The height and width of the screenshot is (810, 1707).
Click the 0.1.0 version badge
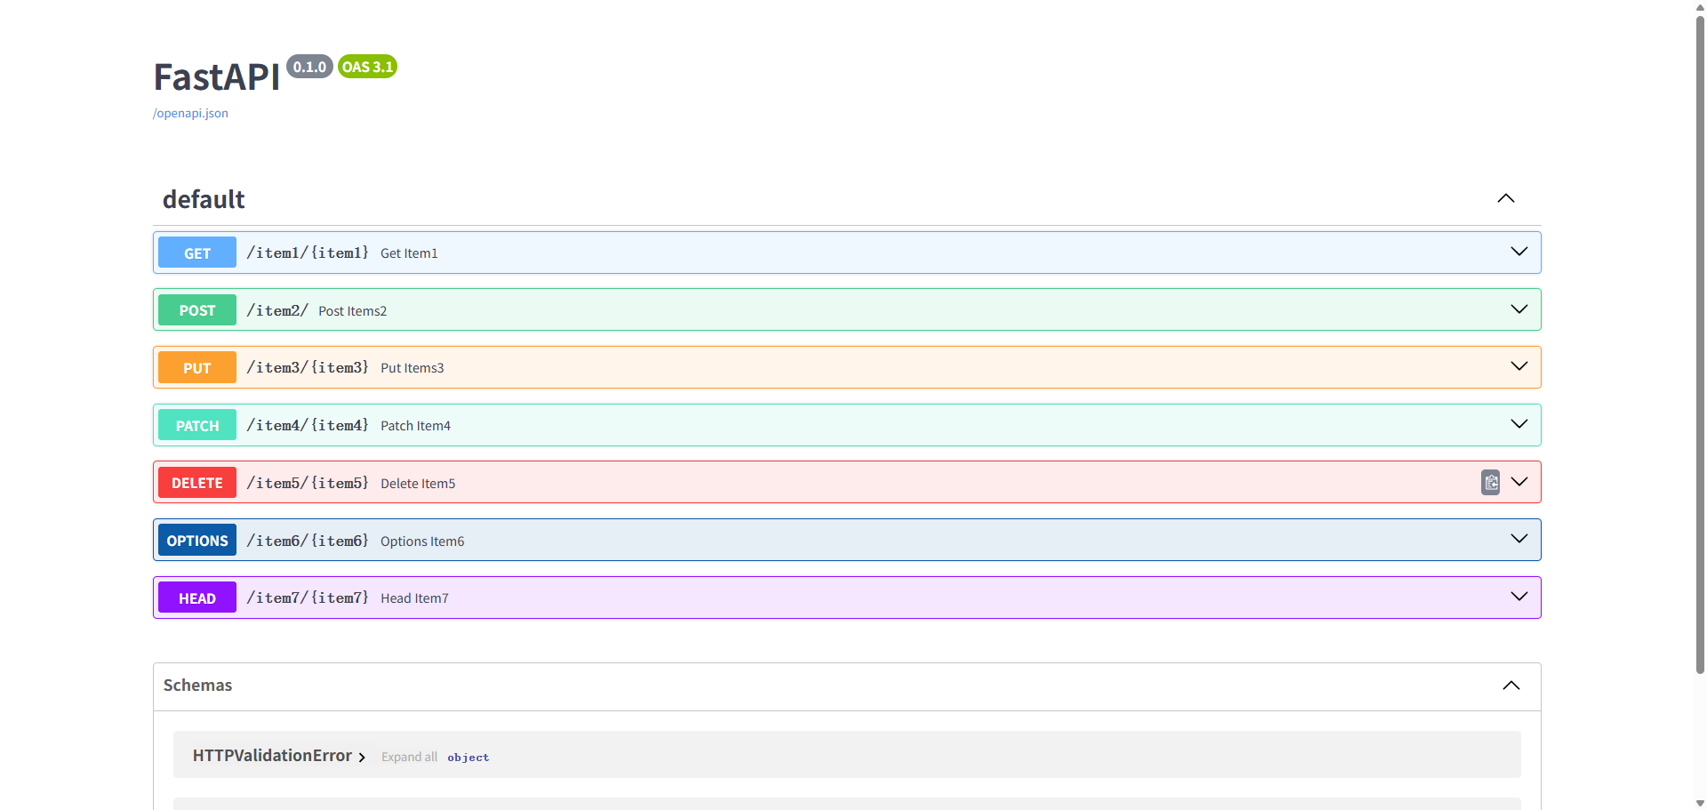(309, 66)
